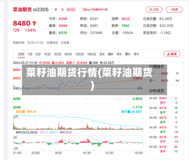Switch to the 季K chart tab
The width and height of the screenshot is (189, 160).
(x=128, y=54)
